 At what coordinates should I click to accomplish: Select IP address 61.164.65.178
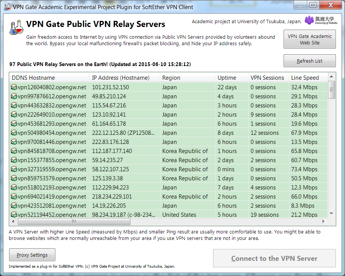pyautogui.click(x=109, y=123)
